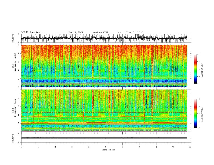Click the 'VLF Spectra' title text
The width and height of the screenshot is (214, 165).
pos(31,32)
